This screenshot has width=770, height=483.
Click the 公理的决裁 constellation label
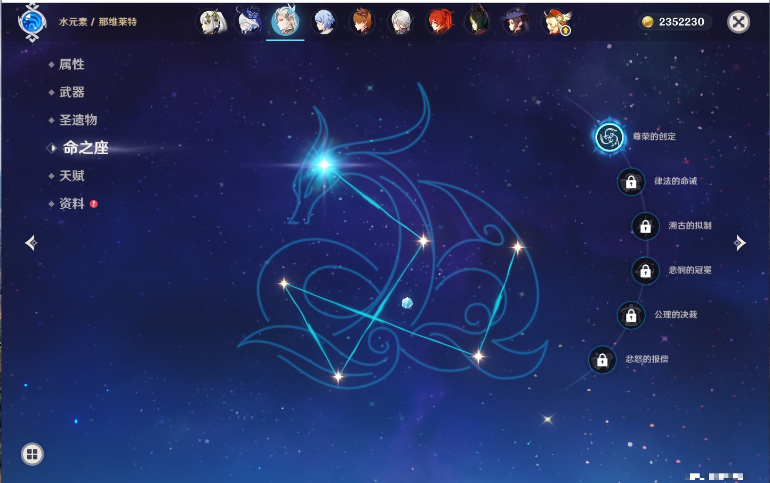676,315
